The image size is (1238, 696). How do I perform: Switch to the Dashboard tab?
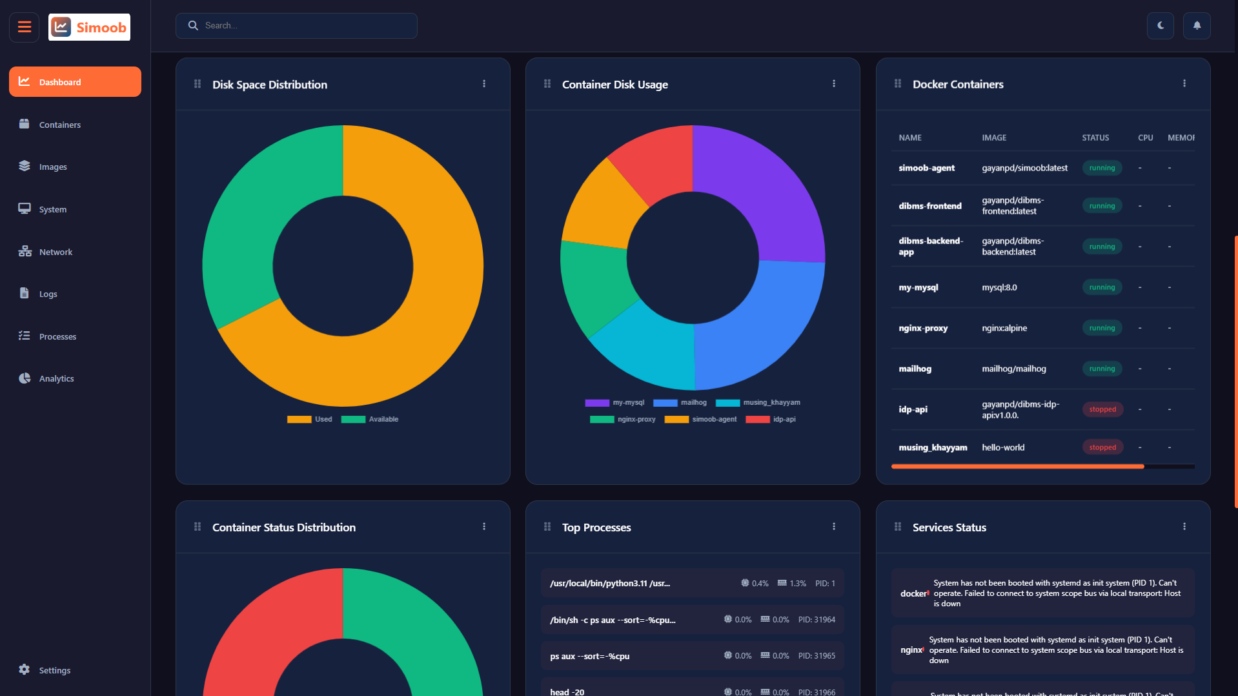pos(59,82)
